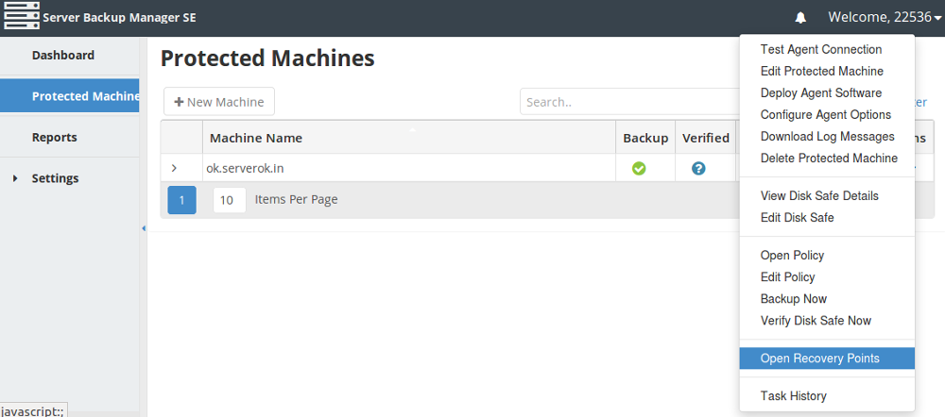Expand the ok.serverok.in row details

coord(174,168)
